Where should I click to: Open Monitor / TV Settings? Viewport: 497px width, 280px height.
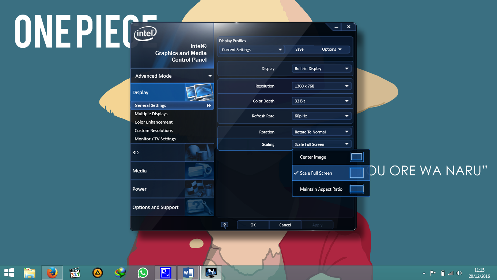(155, 139)
